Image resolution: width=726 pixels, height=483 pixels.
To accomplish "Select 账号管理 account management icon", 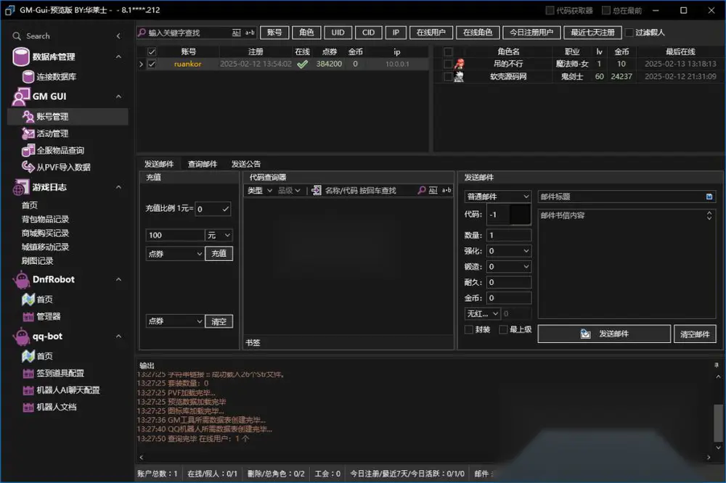I will point(28,117).
